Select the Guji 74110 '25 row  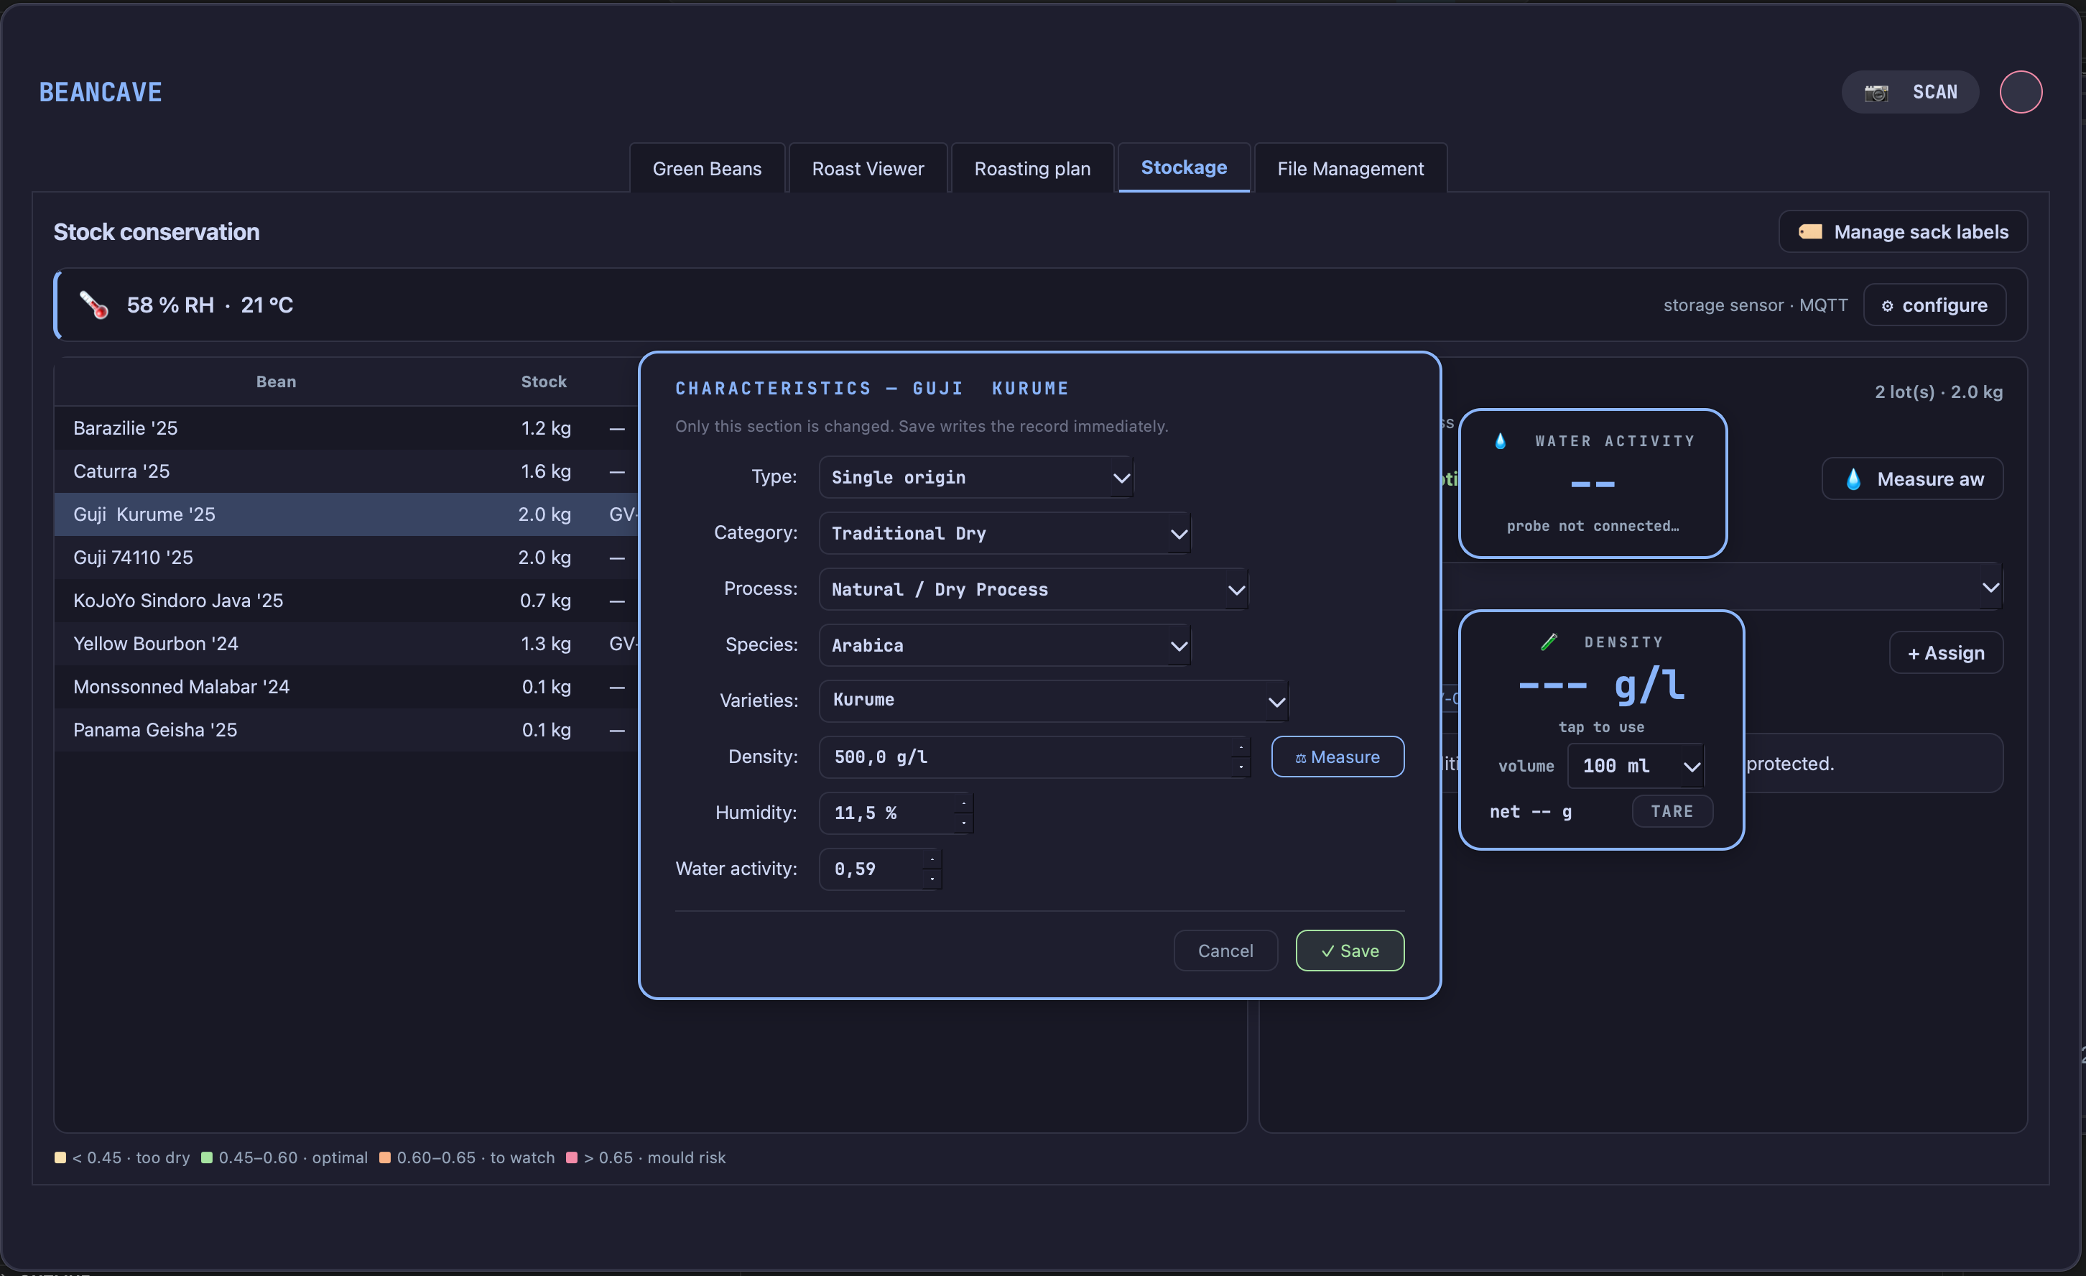(346, 558)
